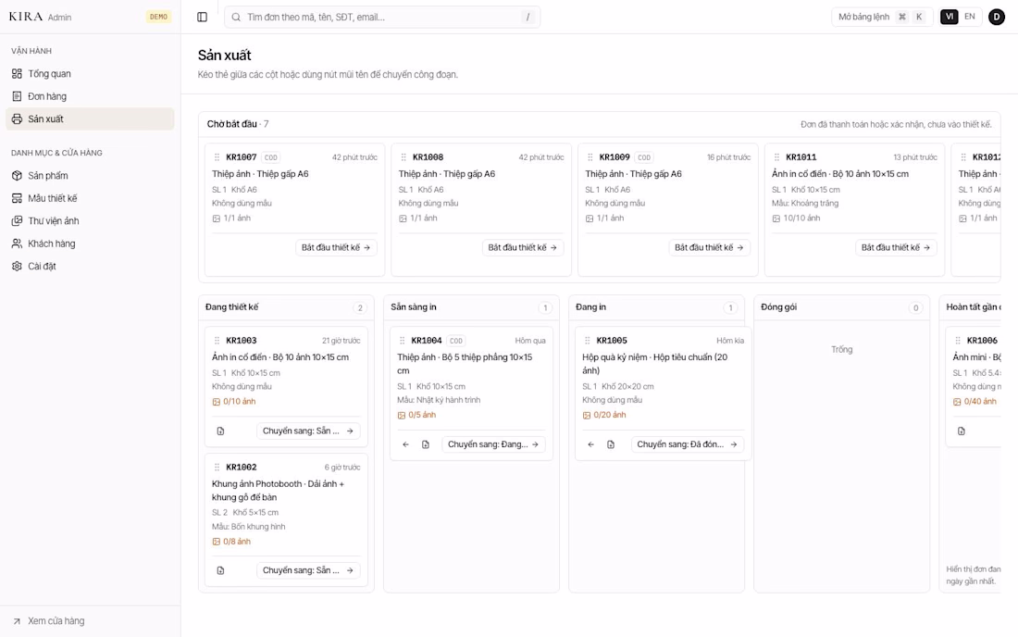
Task: Switch language to EN
Action: click(x=969, y=17)
